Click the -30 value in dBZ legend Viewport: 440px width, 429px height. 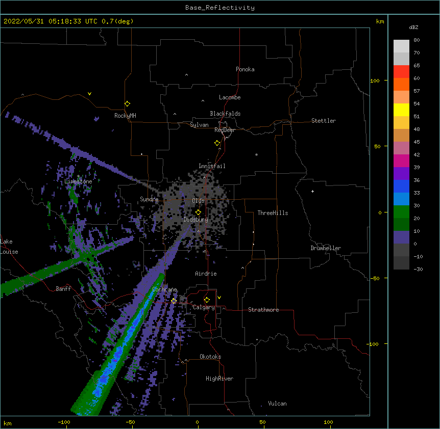[x=418, y=270]
